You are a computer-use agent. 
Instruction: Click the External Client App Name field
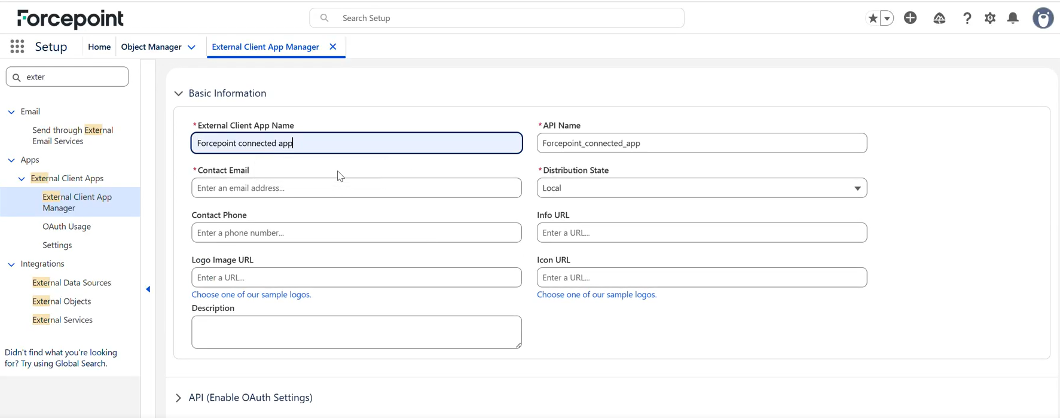pos(356,143)
